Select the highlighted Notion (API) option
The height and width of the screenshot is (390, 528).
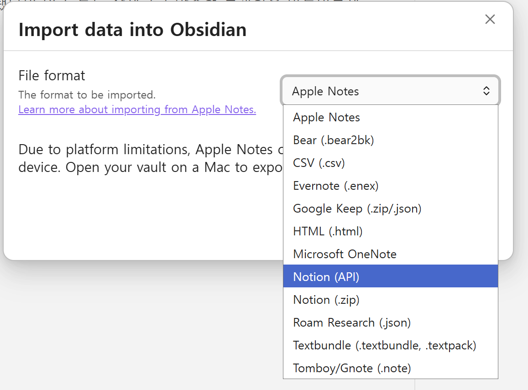pos(390,276)
